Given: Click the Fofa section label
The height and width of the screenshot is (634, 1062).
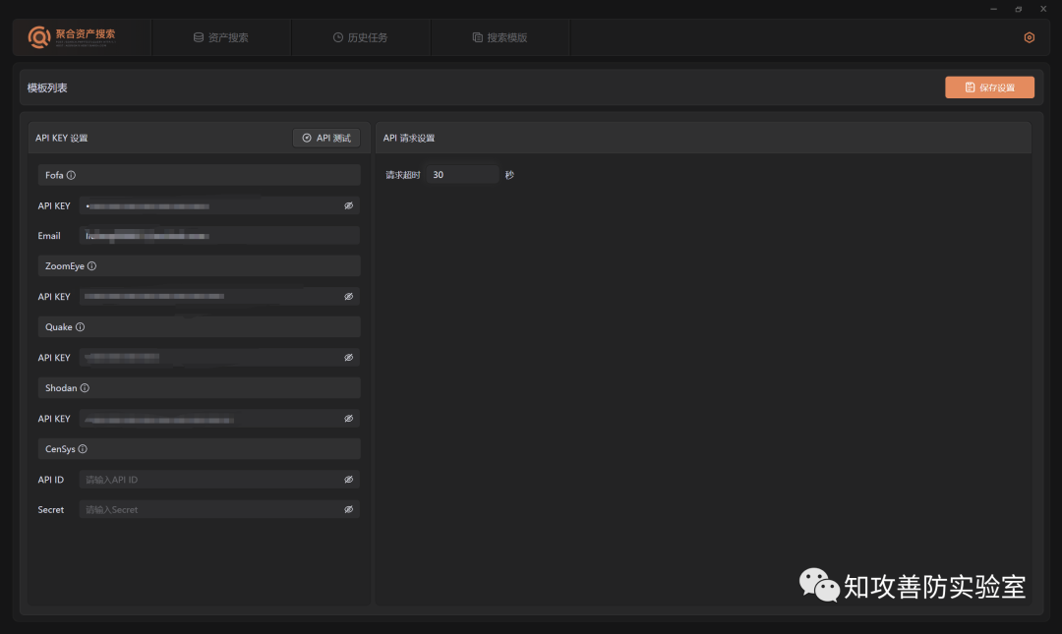Looking at the screenshot, I should [x=54, y=175].
